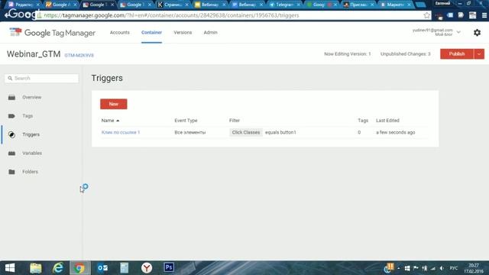Image resolution: width=489 pixels, height=275 pixels.
Task: Open the Container tab
Action: pyautogui.click(x=151, y=32)
